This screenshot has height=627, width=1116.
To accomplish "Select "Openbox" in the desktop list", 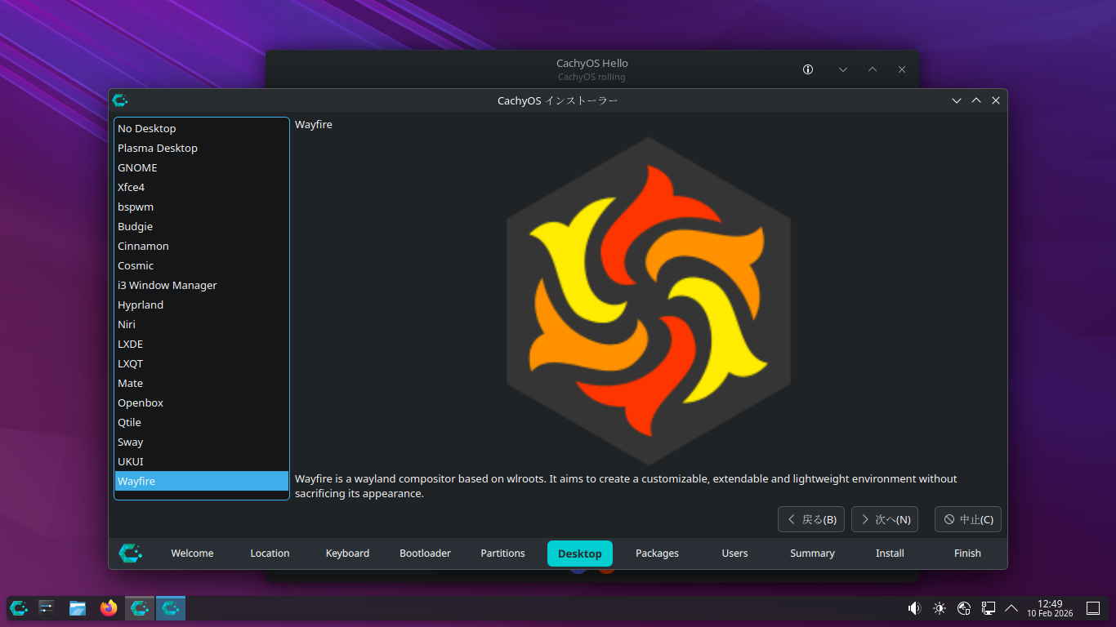I will point(202,402).
